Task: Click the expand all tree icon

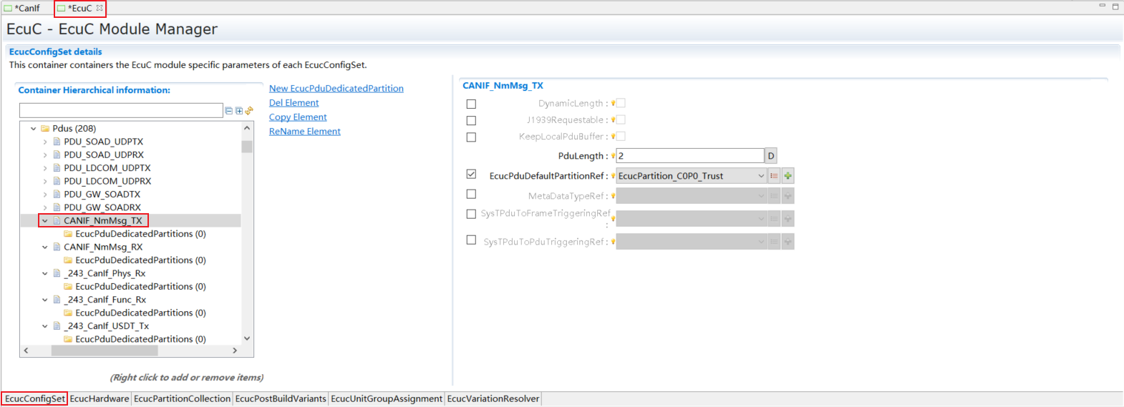Action: point(239,111)
